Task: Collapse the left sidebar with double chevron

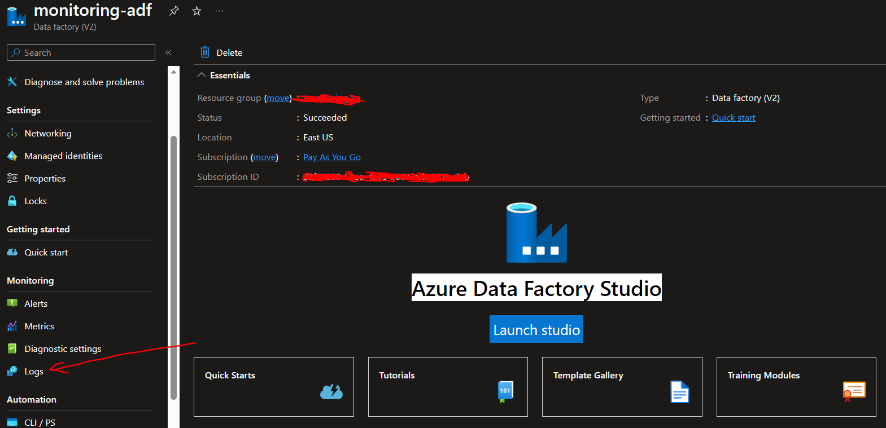Action: click(x=168, y=52)
